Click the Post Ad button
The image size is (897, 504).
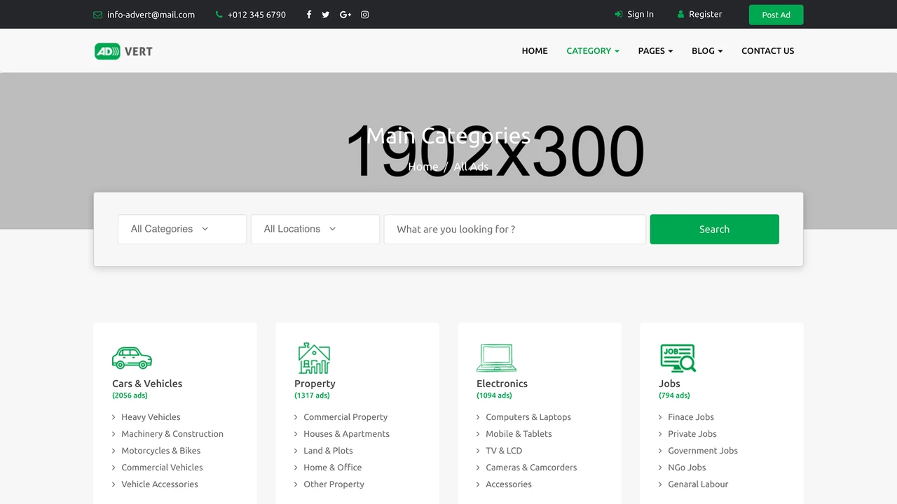pos(776,15)
